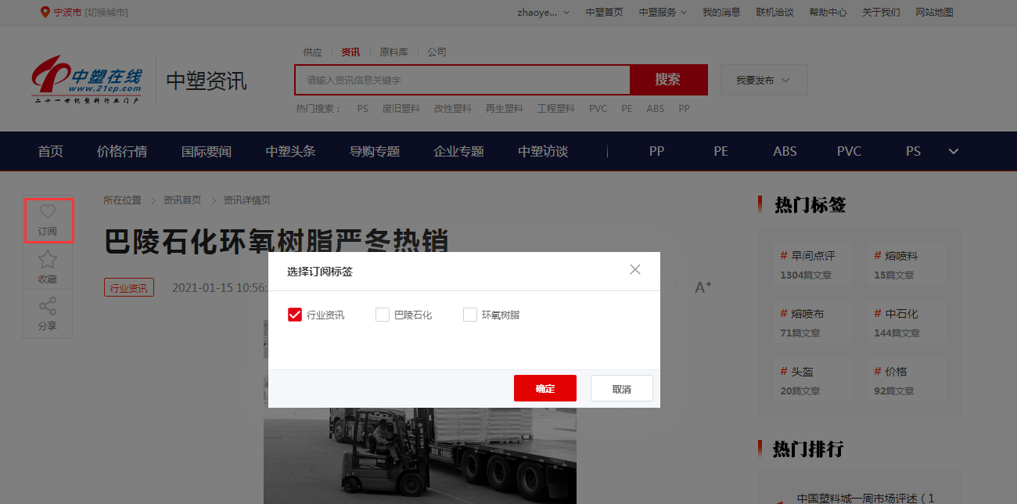The width and height of the screenshot is (1017, 504).
Task: Open the 价格 hot tag
Action: pos(897,372)
